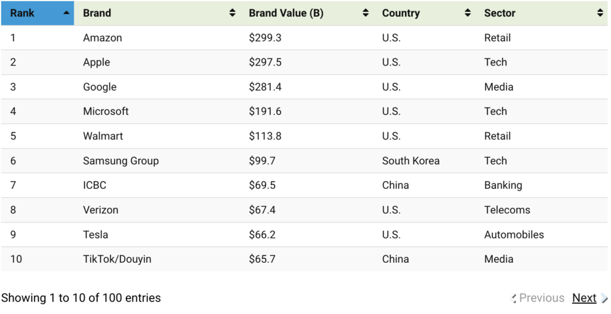Click the TikTok/Douyin brand cell

pyautogui.click(x=117, y=259)
